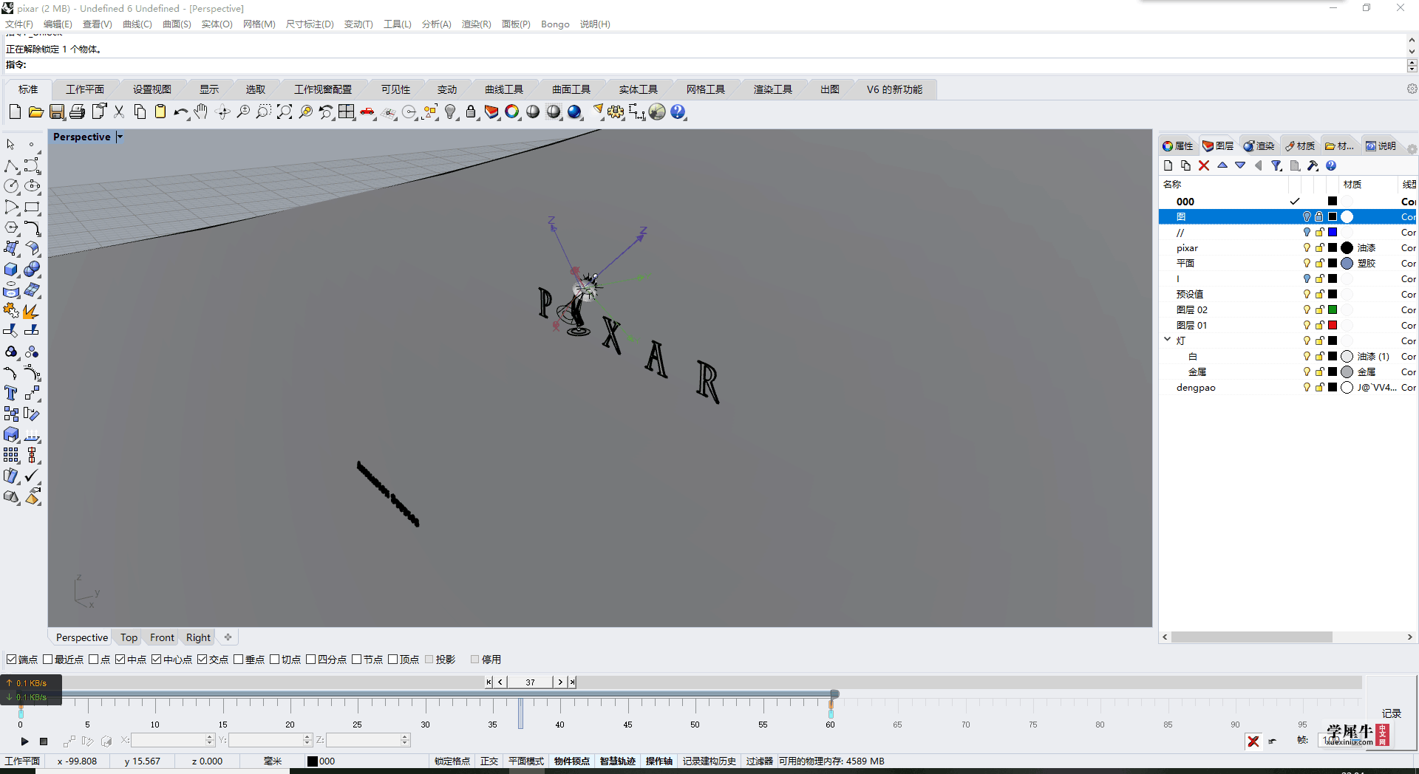Viewport: 1419px width, 774px height.
Task: Click the blue Render sphere icon
Action: coord(574,112)
